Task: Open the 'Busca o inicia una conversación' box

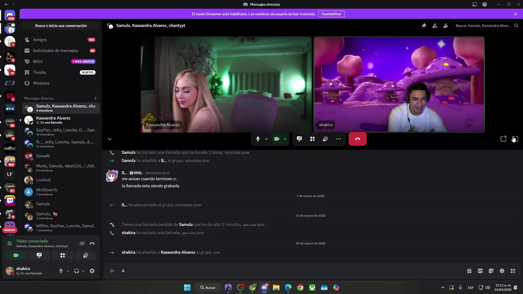Action: click(61, 26)
